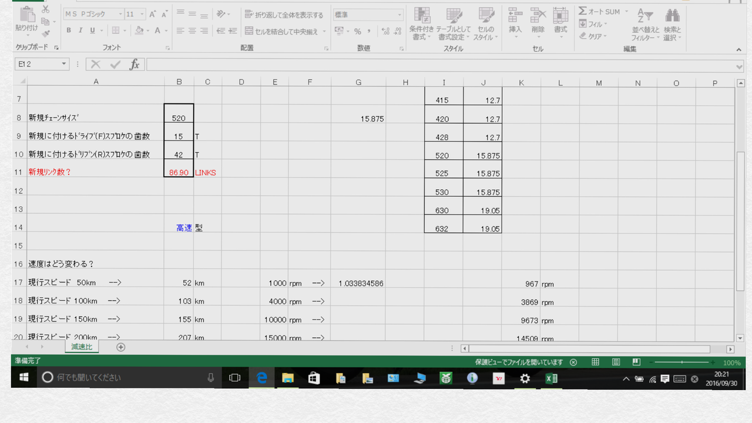Open the Font Color dropdown arrow
Screen dimensions: 752x423
click(x=166, y=31)
